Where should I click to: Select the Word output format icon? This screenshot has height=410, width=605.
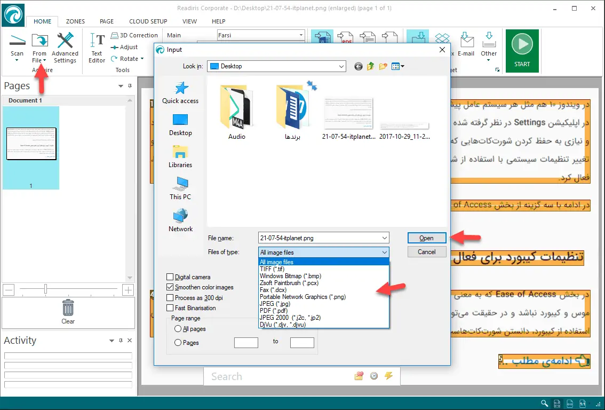pos(322,37)
